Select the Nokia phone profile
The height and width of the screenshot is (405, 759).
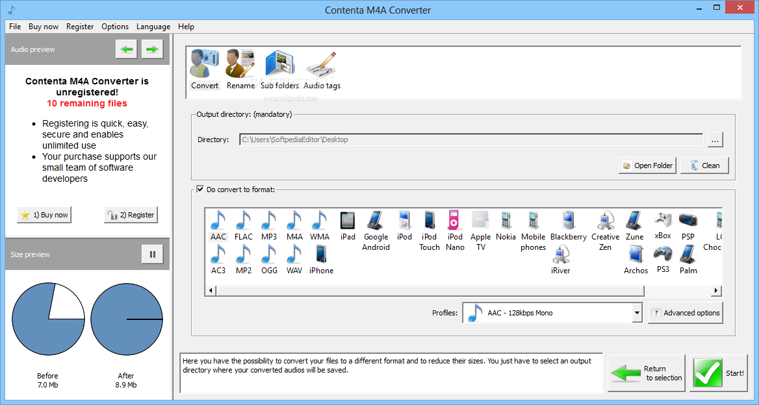point(506,226)
